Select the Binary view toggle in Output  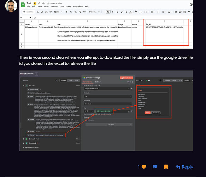(187, 81)
